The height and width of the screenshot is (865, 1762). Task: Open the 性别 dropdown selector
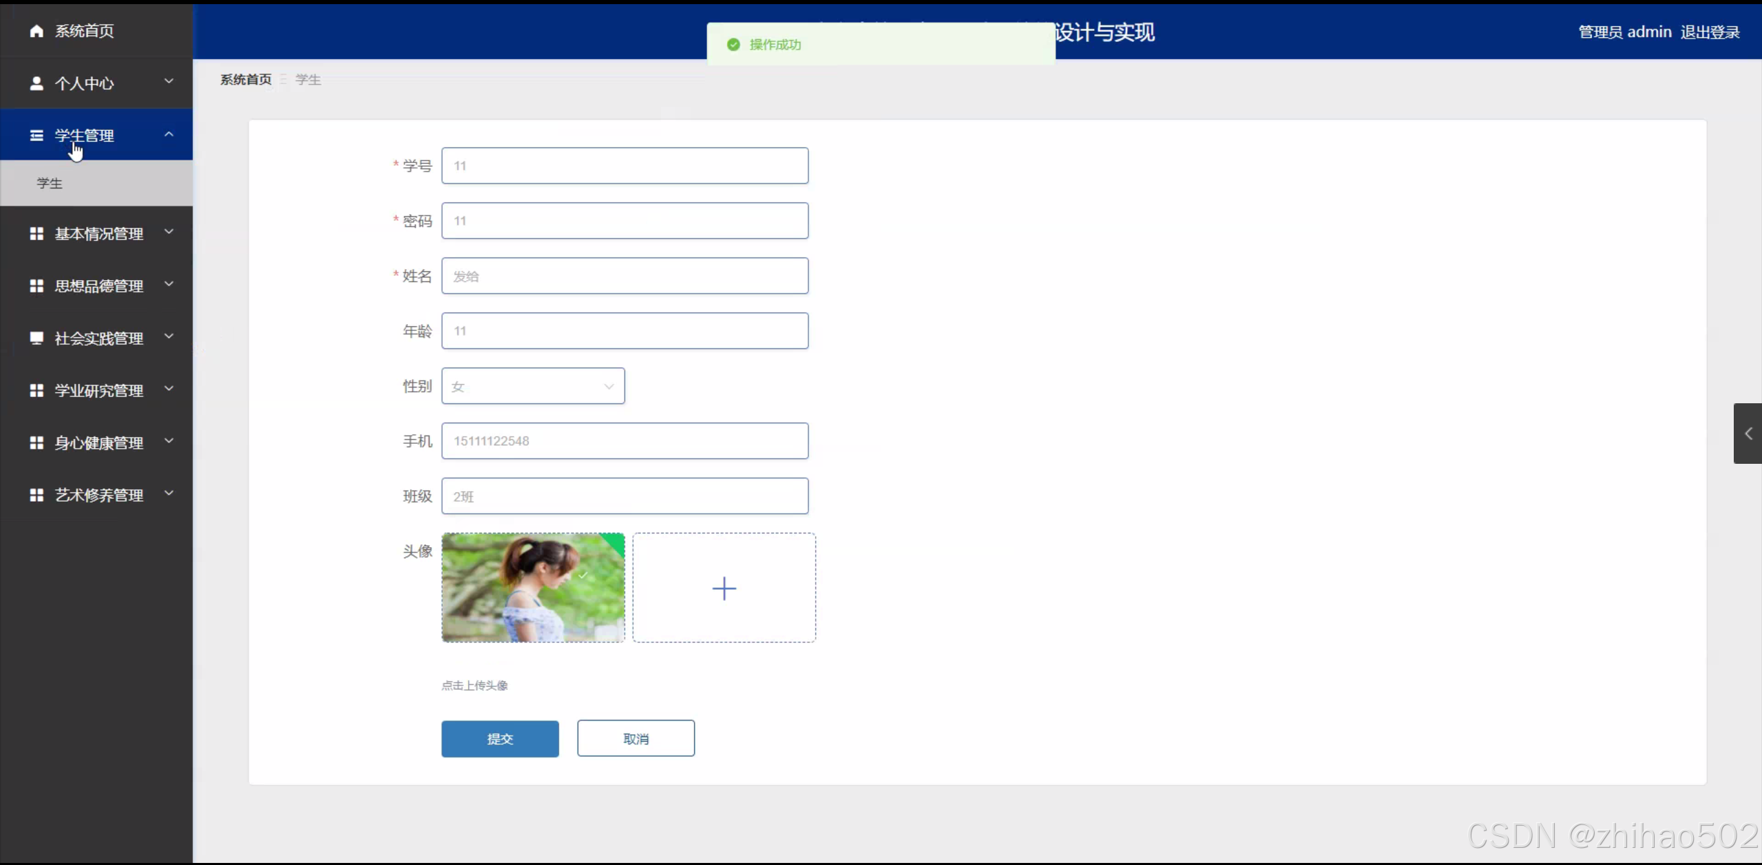coord(533,386)
